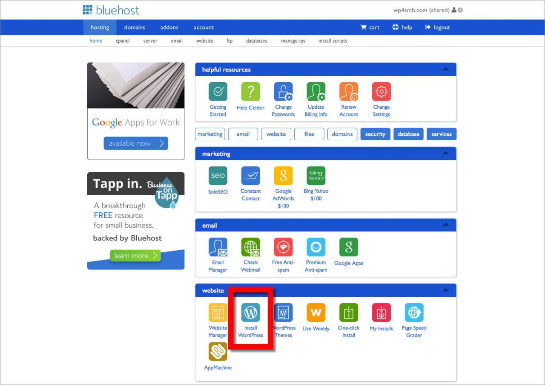Toggle the services section filter
This screenshot has width=545, height=385.
point(441,134)
